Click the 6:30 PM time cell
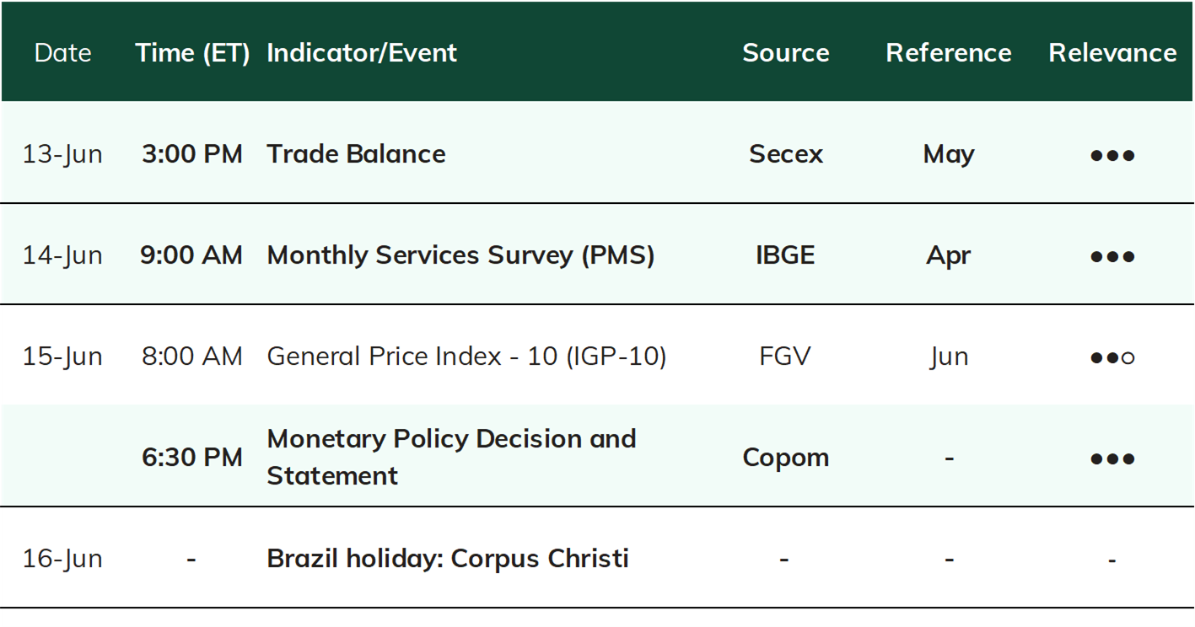Image resolution: width=1195 pixels, height=627 pixels. point(192,457)
